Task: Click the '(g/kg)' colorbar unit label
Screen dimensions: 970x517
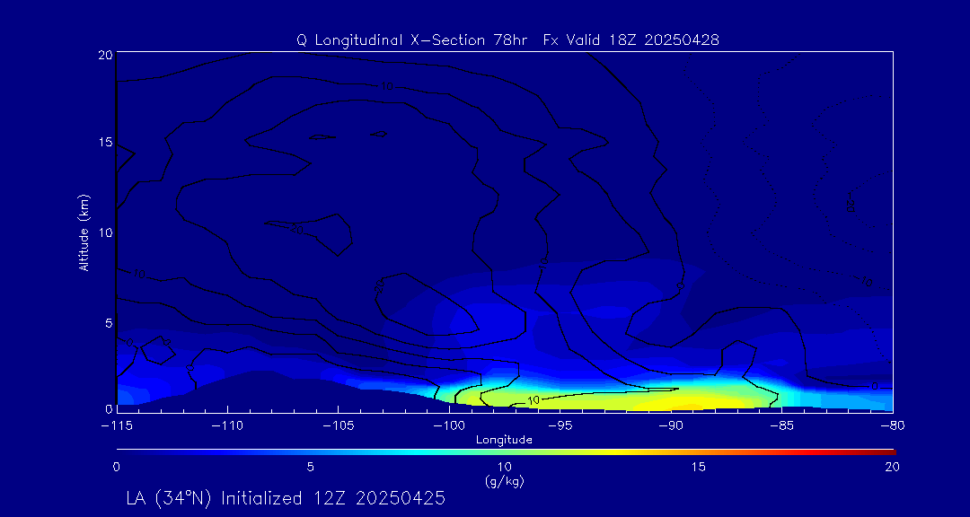Action: pyautogui.click(x=505, y=481)
